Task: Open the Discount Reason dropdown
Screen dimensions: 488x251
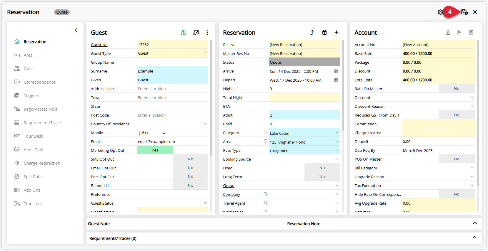Action: pyautogui.click(x=472, y=106)
